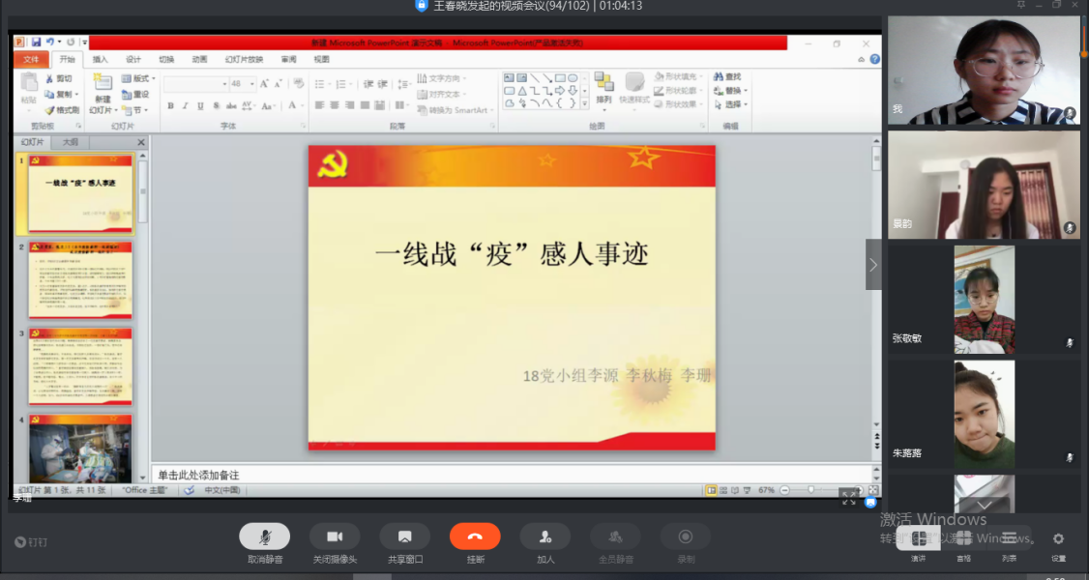The height and width of the screenshot is (580, 1089).
Task: Select slide 4 thumbnail with photo
Action: pos(80,449)
